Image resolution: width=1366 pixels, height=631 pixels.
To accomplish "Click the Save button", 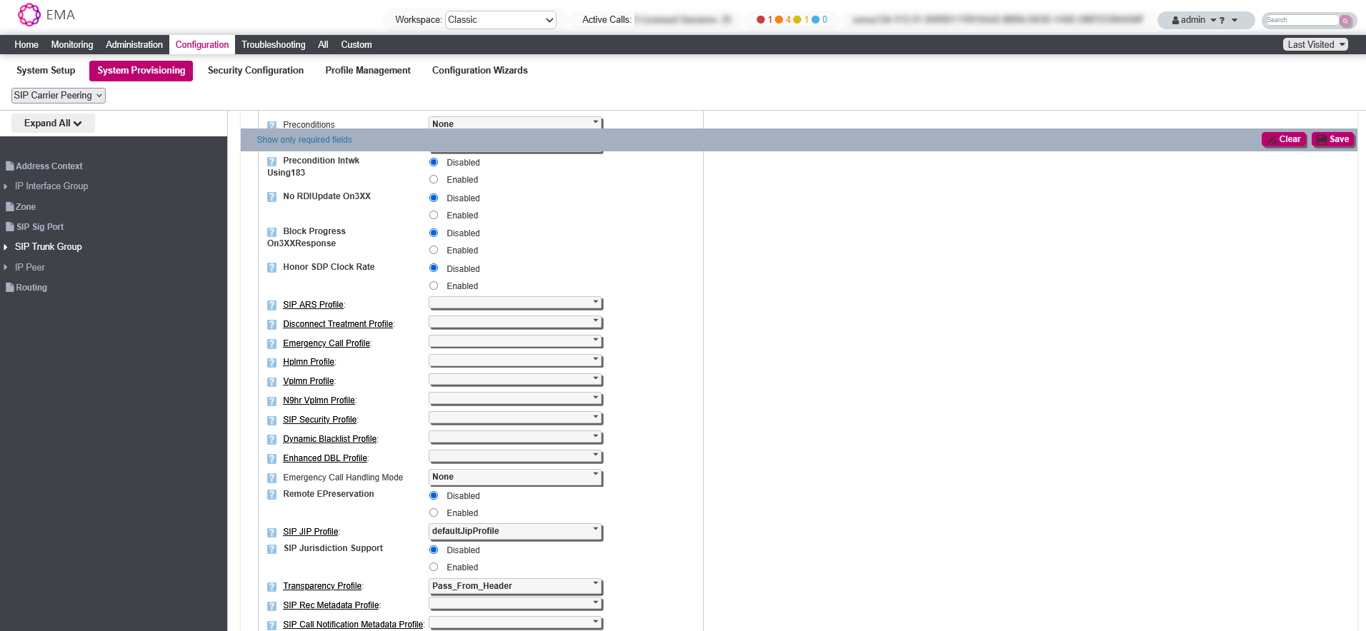I will [x=1332, y=139].
